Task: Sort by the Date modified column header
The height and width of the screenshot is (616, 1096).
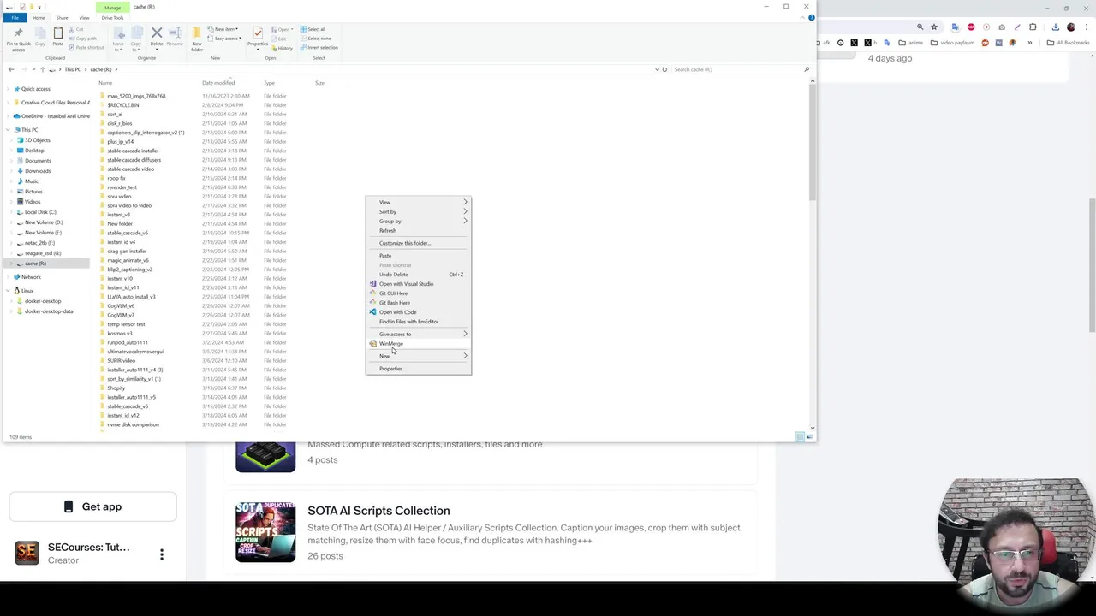Action: coord(217,83)
